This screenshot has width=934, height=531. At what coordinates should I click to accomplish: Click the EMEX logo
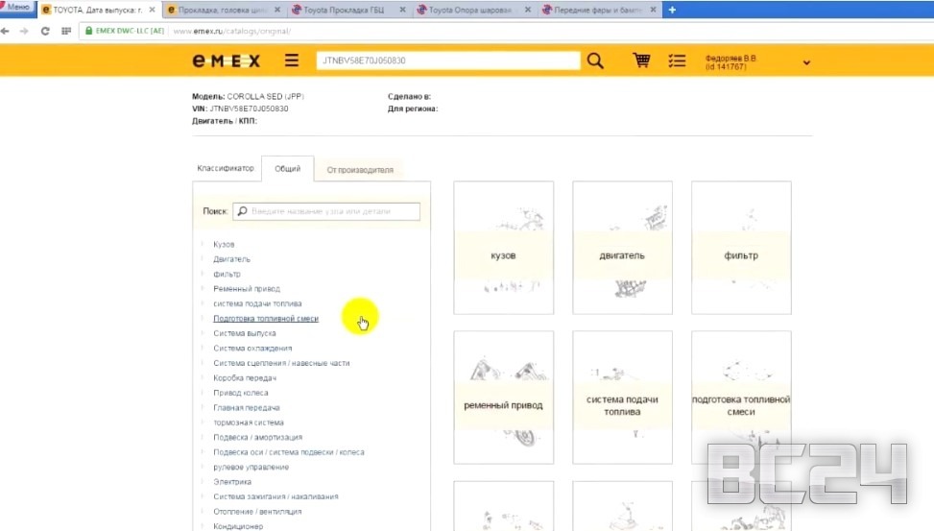(x=226, y=60)
